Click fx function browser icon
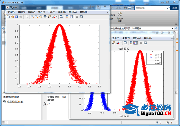Image resolution: width=180 pixels, height=126 pixels. click(x=45, y=104)
